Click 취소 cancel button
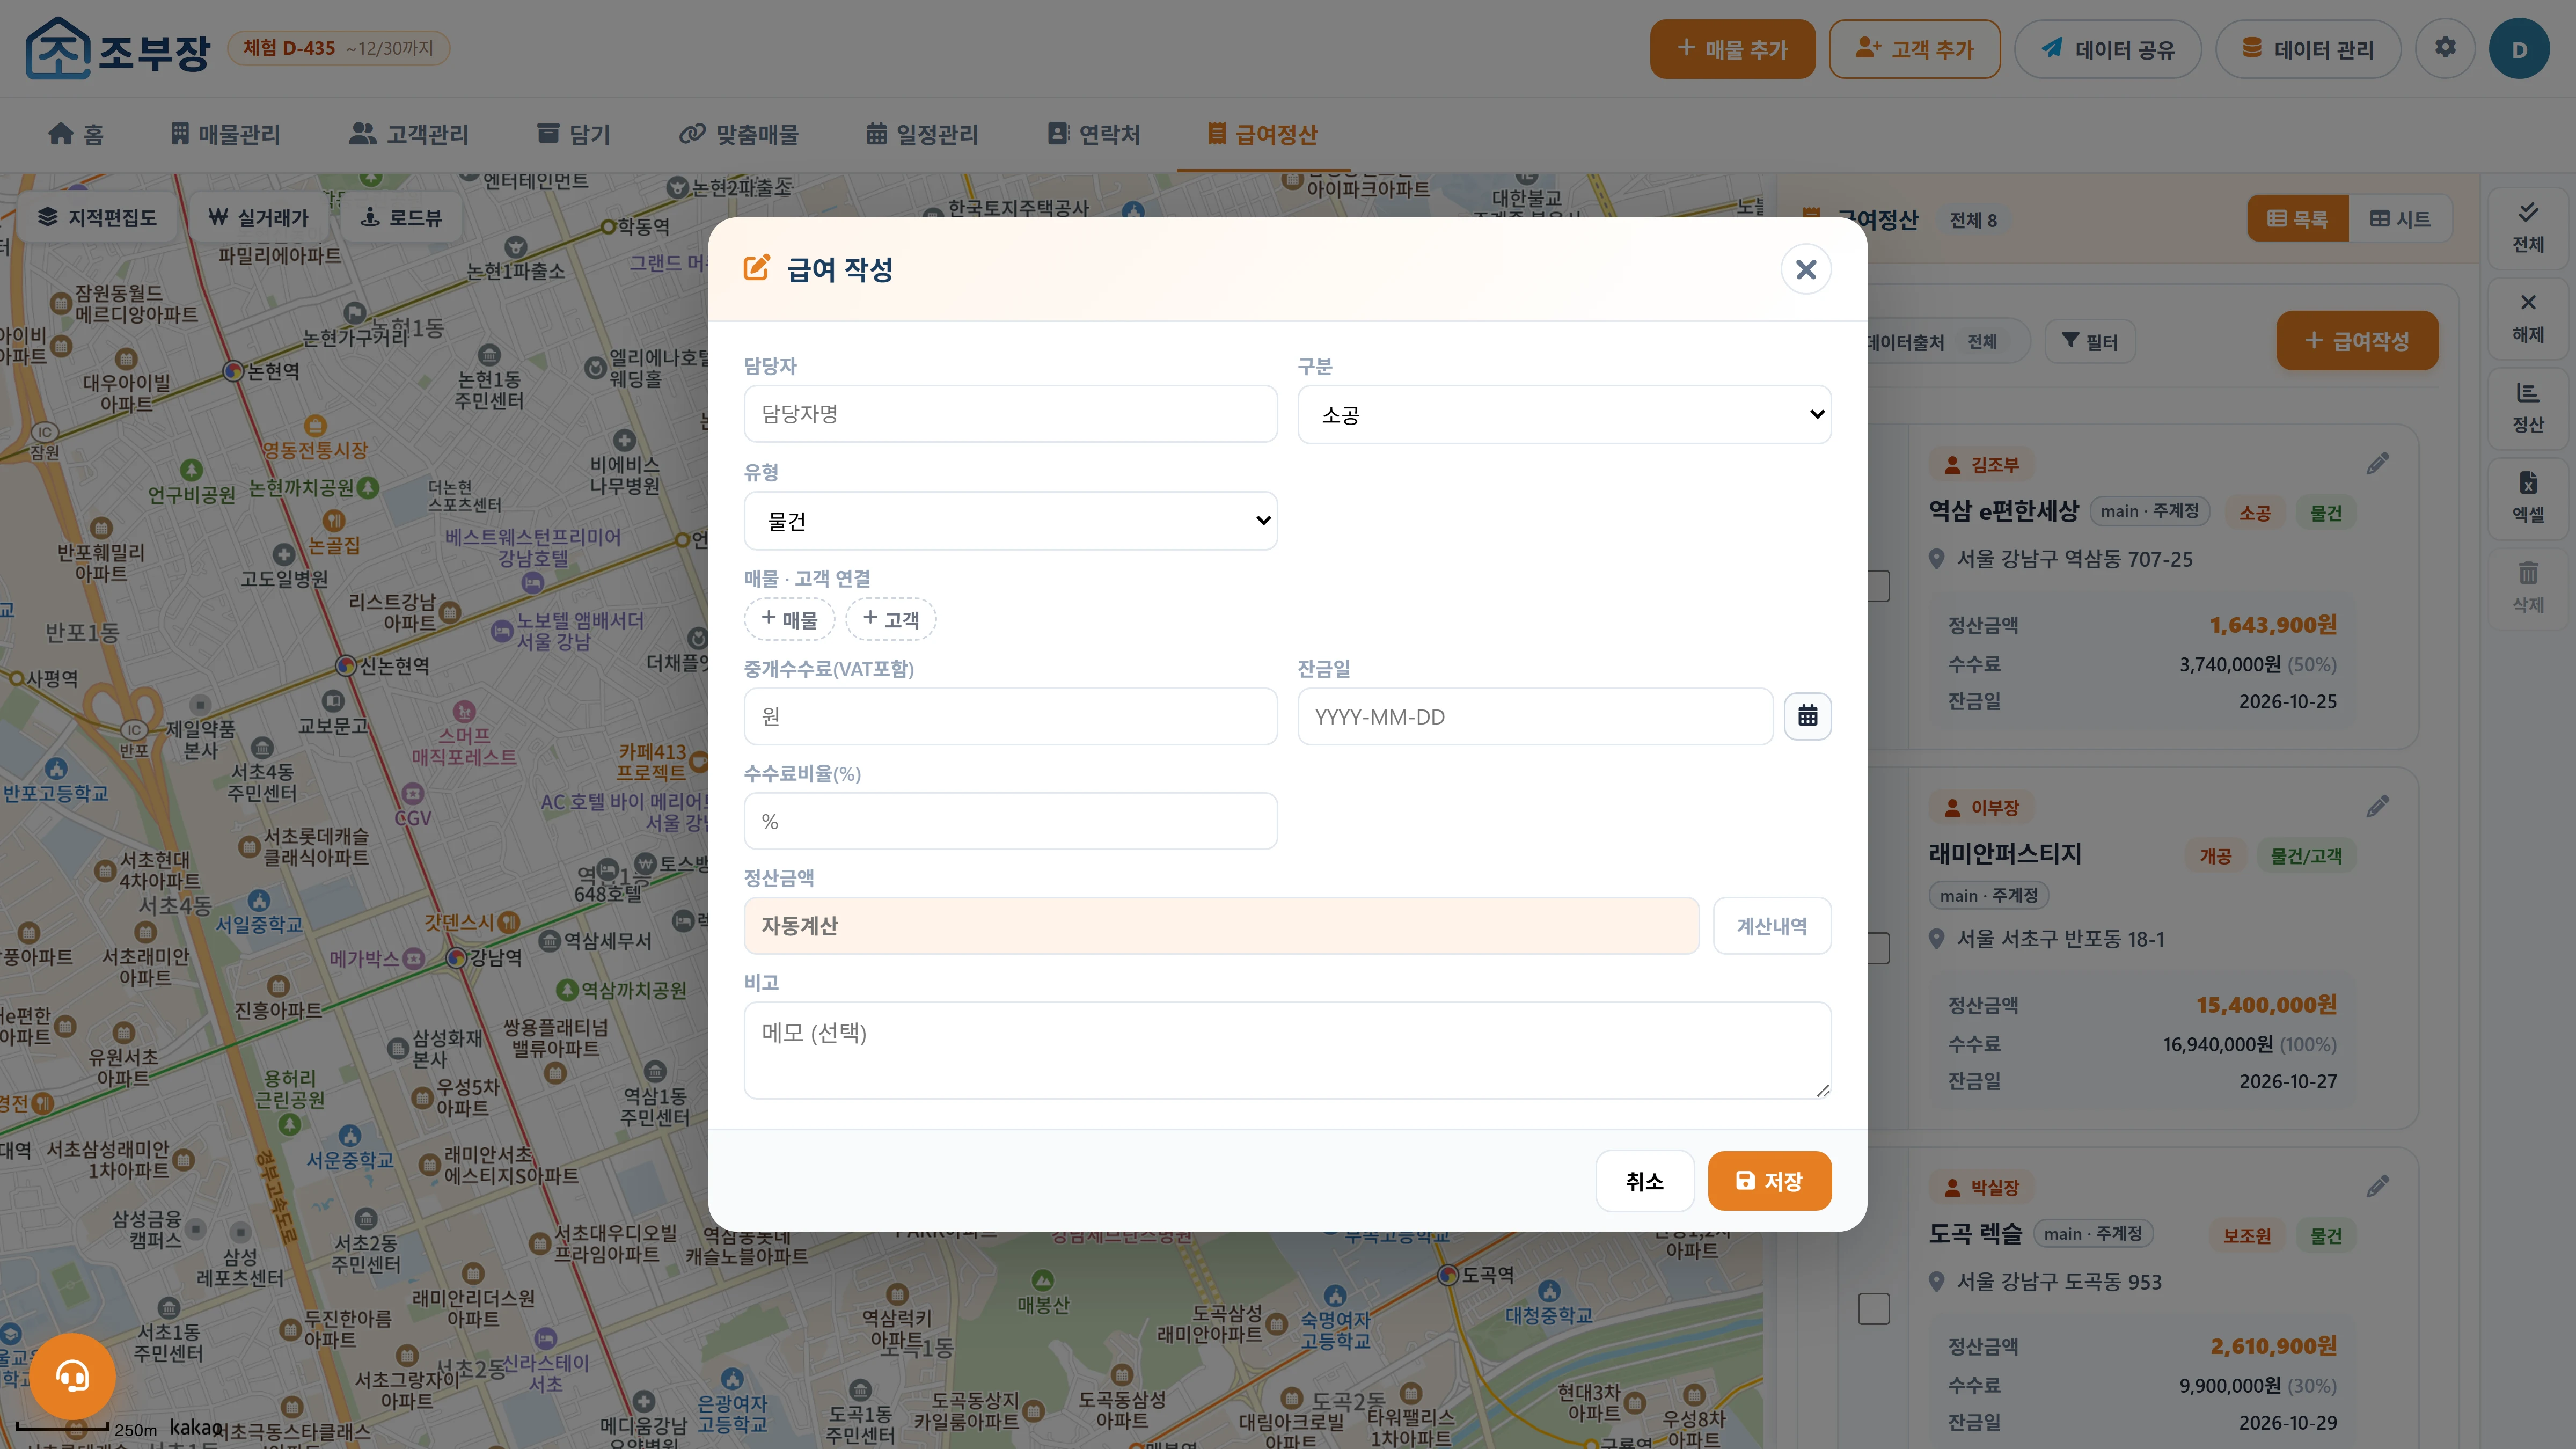Image resolution: width=2576 pixels, height=1449 pixels. pyautogui.click(x=1644, y=1181)
